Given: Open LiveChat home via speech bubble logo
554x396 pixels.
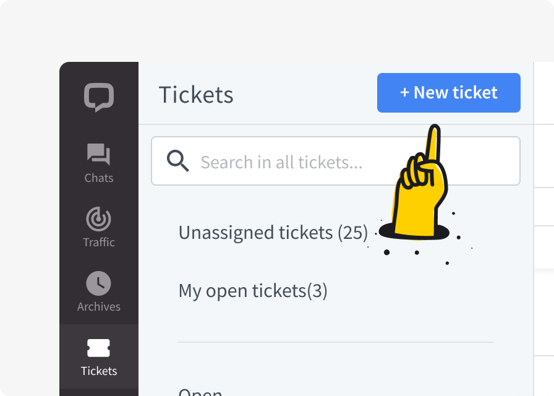Looking at the screenshot, I should (99, 96).
